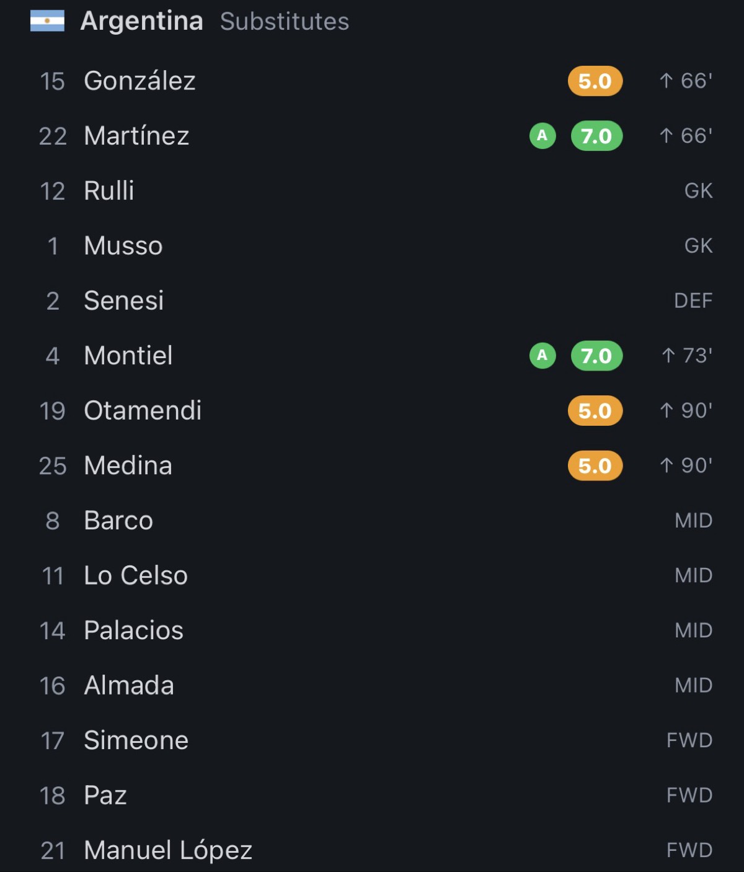Open goalkeeper Rulli's player row

(372, 191)
